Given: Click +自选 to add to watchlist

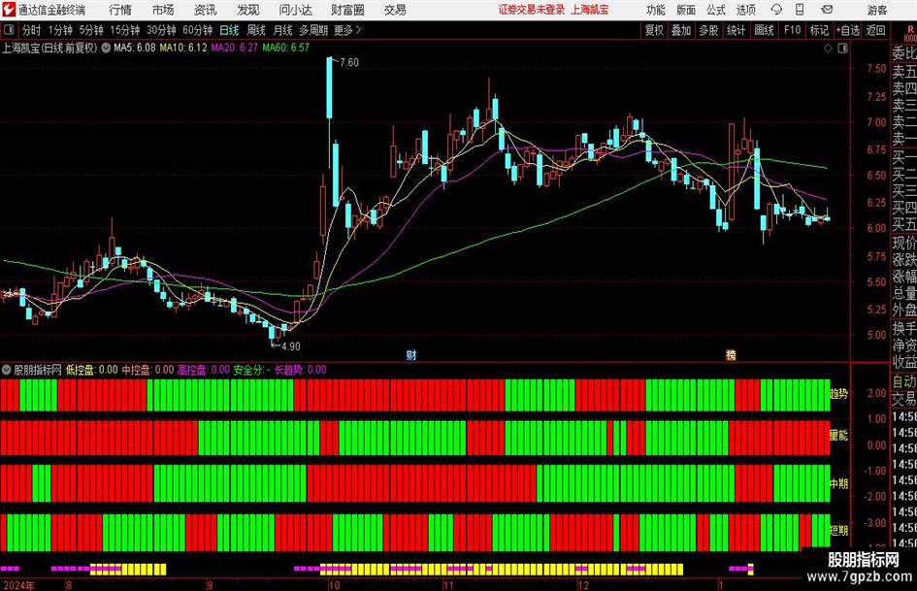Looking at the screenshot, I should tap(847, 30).
